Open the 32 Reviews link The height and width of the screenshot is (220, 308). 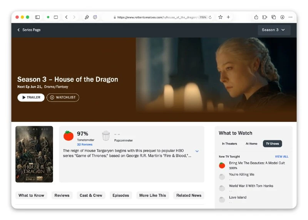tap(85, 145)
